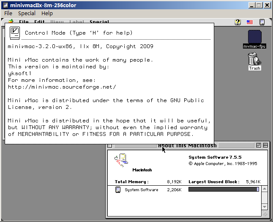
Task: Click the emulator window title bar icon
Action: tap(5, 5)
